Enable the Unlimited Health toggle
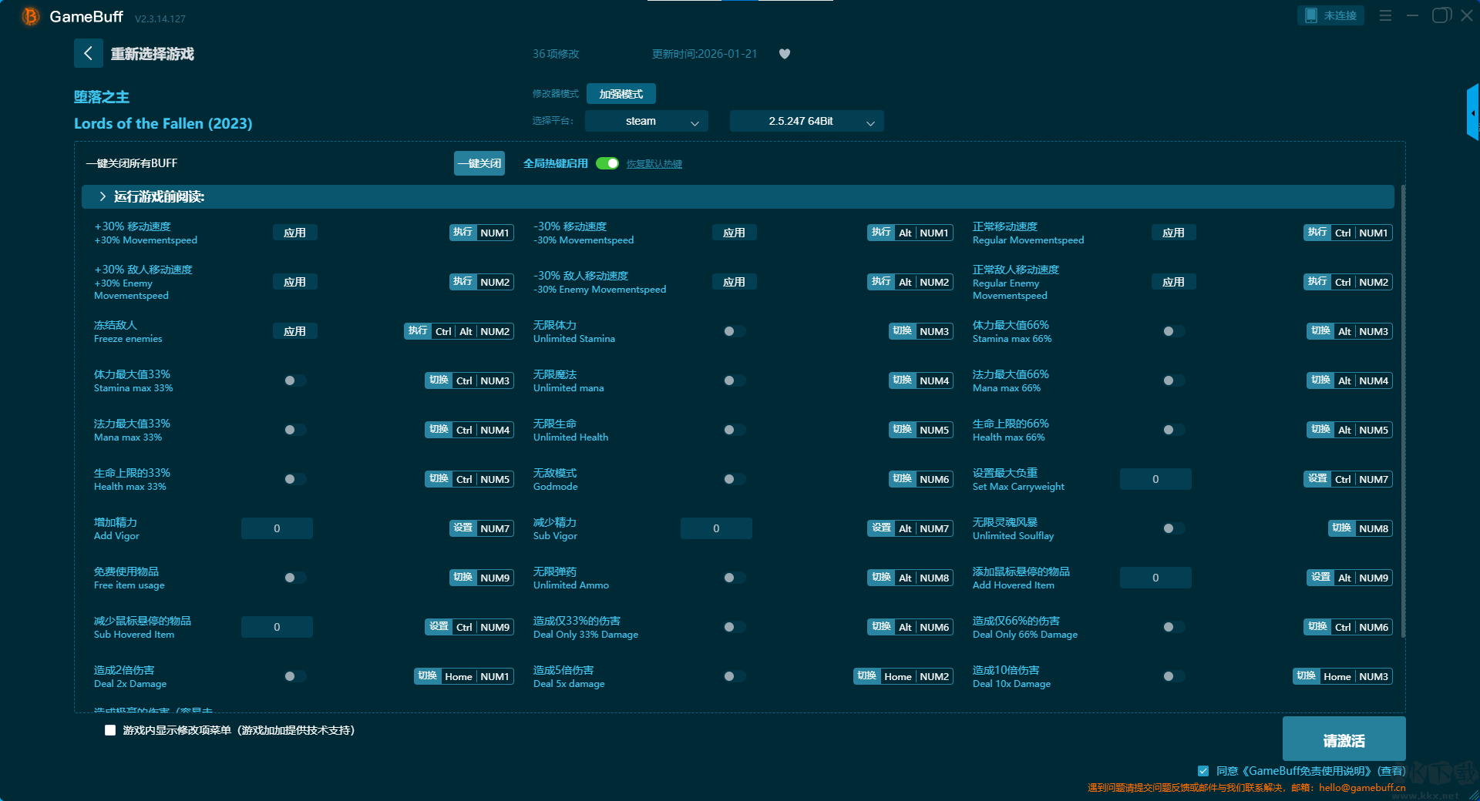This screenshot has height=801, width=1480. 734,430
